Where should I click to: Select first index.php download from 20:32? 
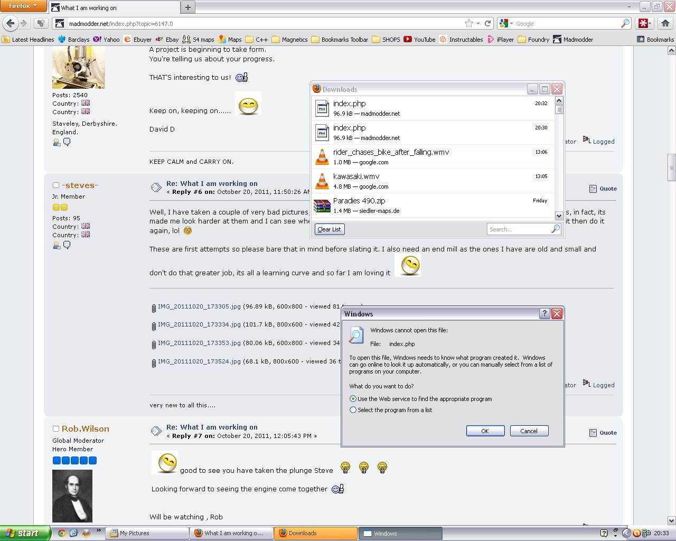pyautogui.click(x=433, y=108)
